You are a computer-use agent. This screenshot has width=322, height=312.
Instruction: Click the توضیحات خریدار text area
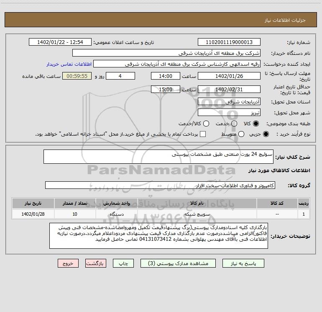pyautogui.click(x=158, y=236)
